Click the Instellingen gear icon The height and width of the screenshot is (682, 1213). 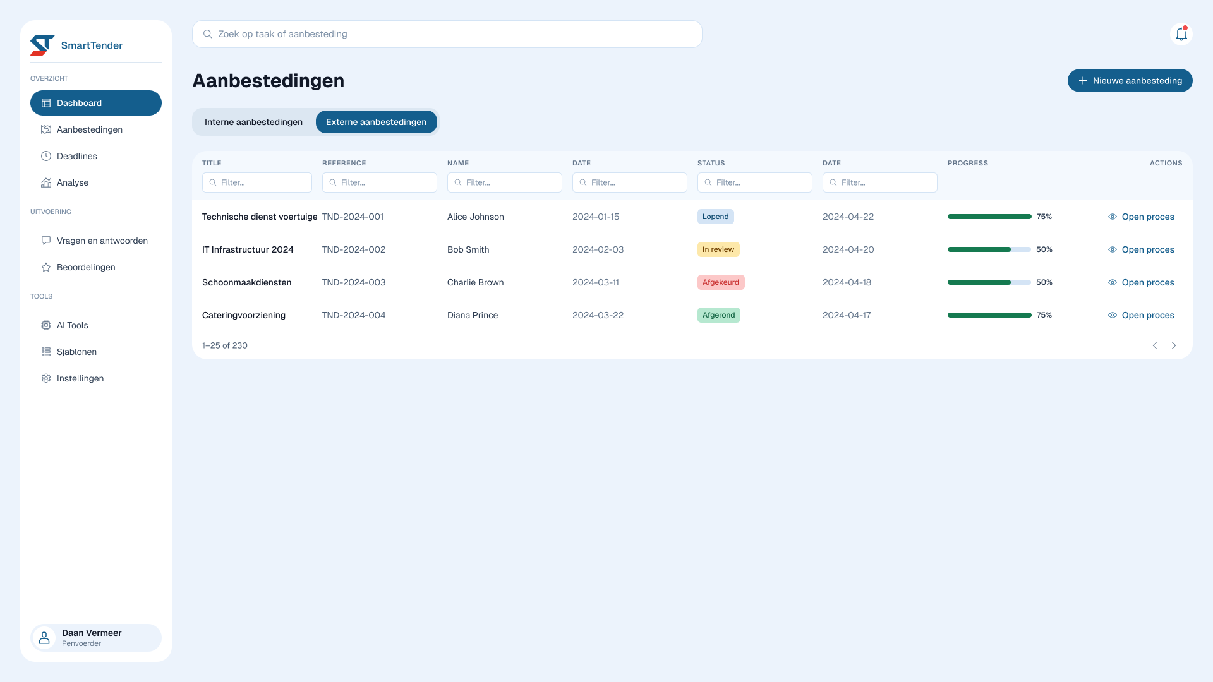click(x=46, y=378)
